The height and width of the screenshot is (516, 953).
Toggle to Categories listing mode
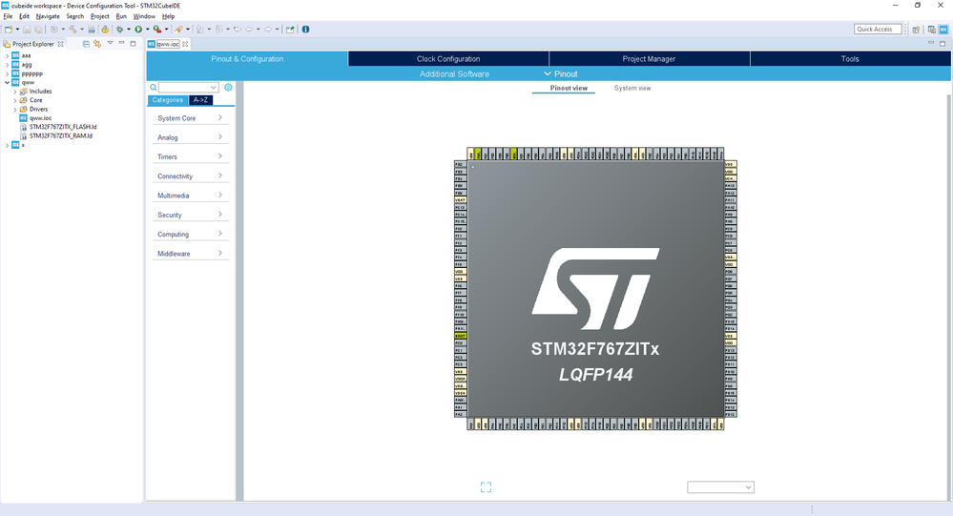point(167,100)
